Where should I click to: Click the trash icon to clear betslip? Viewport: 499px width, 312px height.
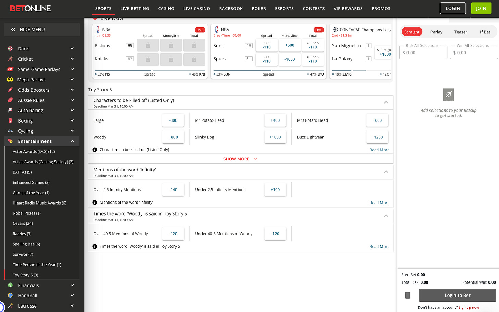coord(407,295)
